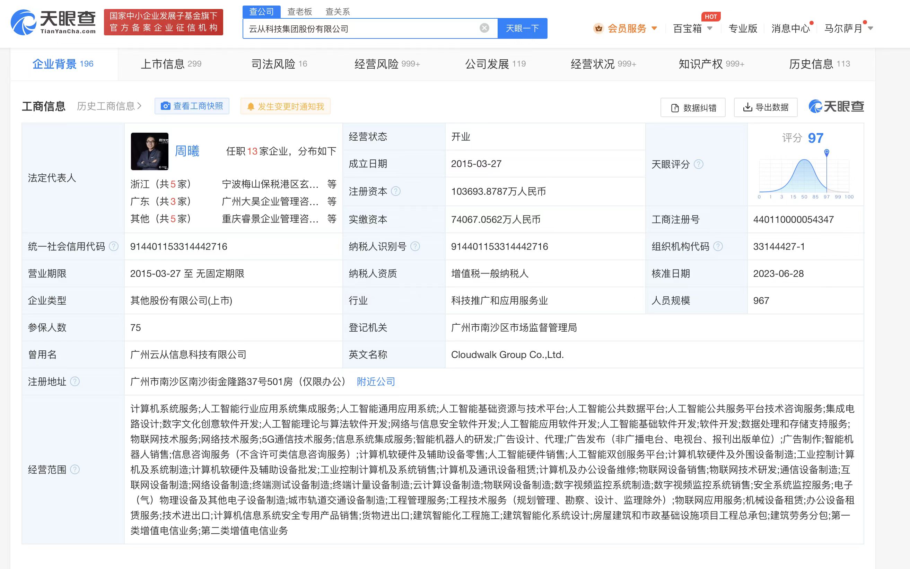The height and width of the screenshot is (569, 910).
Task: Switch to the 上市信息 tab
Action: pyautogui.click(x=171, y=64)
